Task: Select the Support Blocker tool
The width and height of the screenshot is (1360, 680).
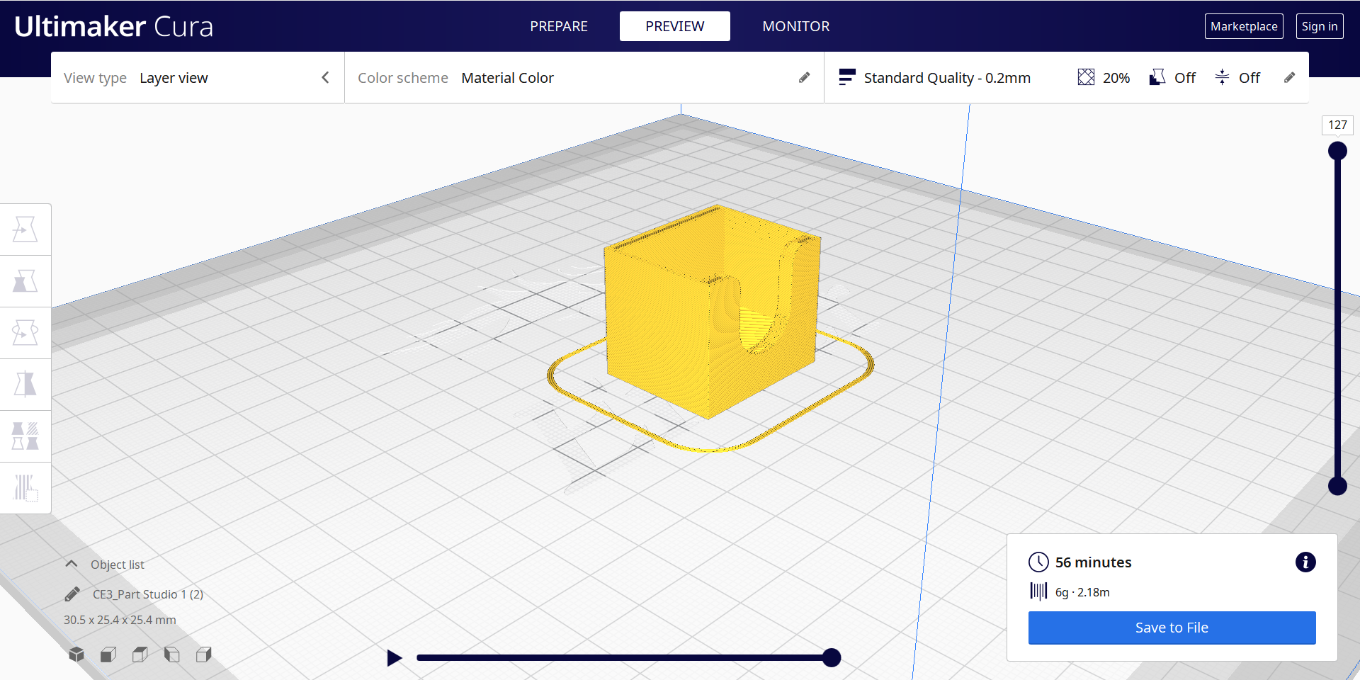Action: pos(25,488)
